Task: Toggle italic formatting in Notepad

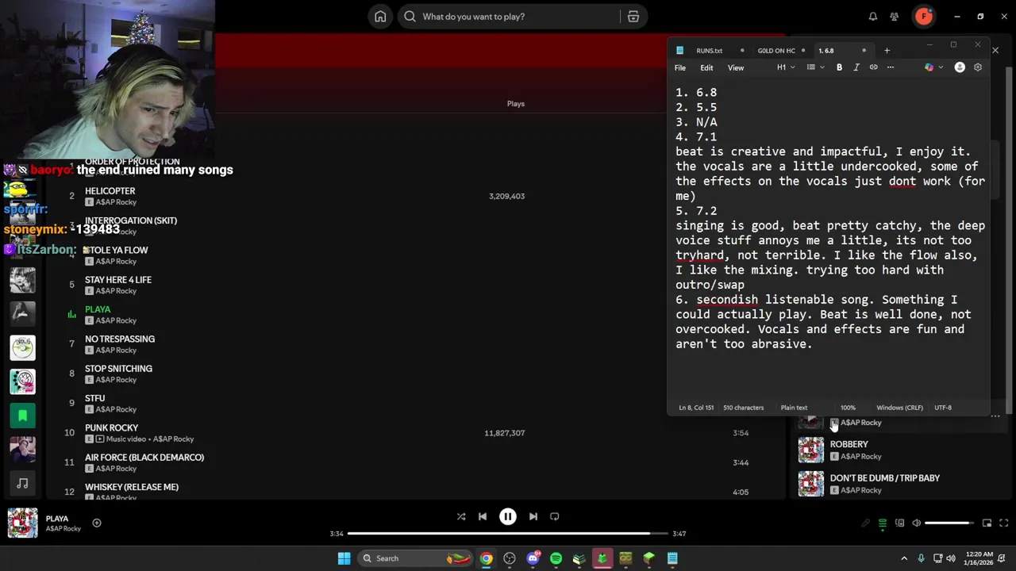Action: pyautogui.click(x=856, y=67)
